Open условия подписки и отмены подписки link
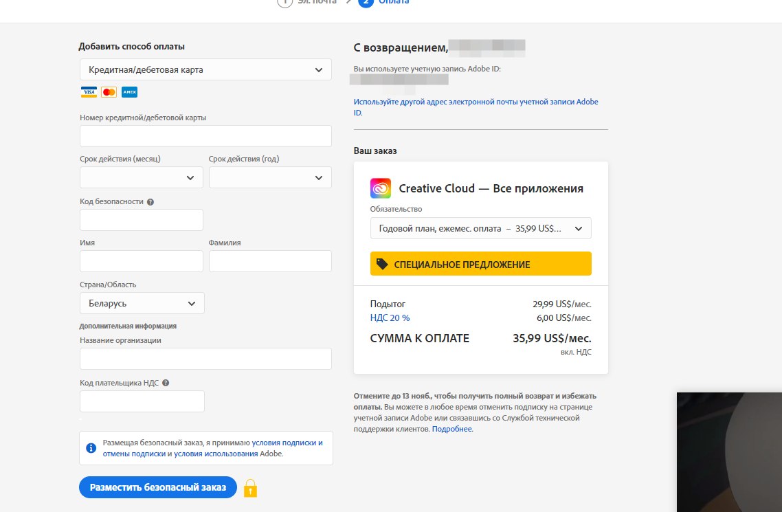Screen dimensions: 782x512 pos(212,447)
